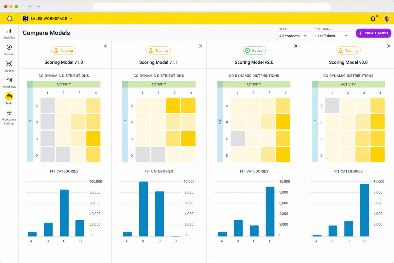Image resolution: width=394 pixels, height=263 pixels.
Task: Expand the Sales Workspace dropdown
Action: tap(71, 19)
